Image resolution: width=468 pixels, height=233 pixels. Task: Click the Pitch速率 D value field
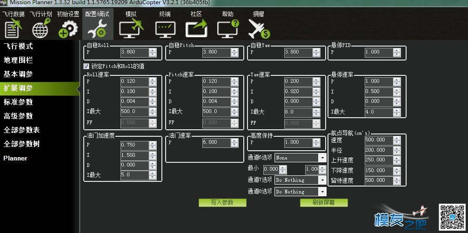coord(216,102)
